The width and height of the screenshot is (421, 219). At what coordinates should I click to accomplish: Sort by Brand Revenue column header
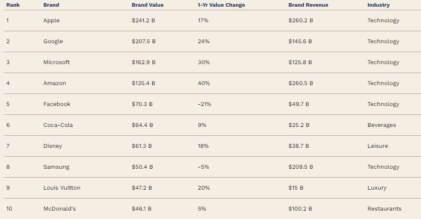click(x=308, y=5)
